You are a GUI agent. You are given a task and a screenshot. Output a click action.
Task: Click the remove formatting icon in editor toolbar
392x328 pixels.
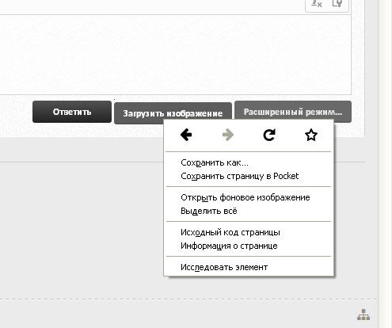point(316,4)
